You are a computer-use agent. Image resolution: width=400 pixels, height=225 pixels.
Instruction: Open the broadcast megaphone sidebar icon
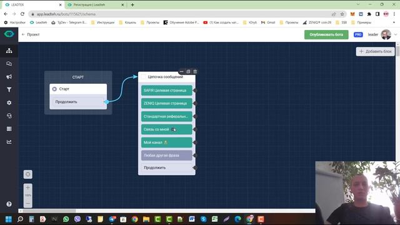pyautogui.click(x=9, y=76)
